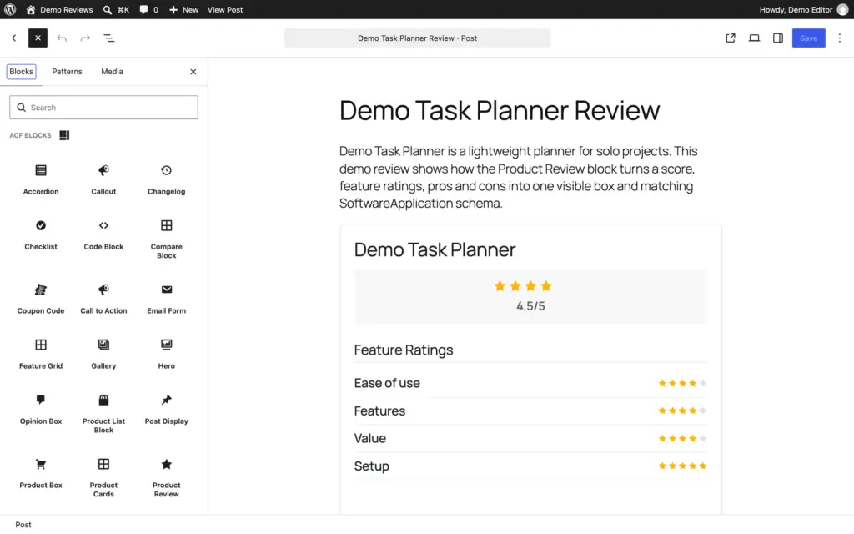
Task: Add the Product Cards block
Action: tap(103, 478)
